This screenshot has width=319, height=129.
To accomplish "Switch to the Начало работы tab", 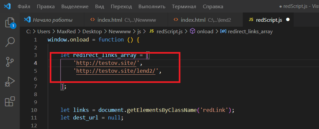I will pos(52,20).
